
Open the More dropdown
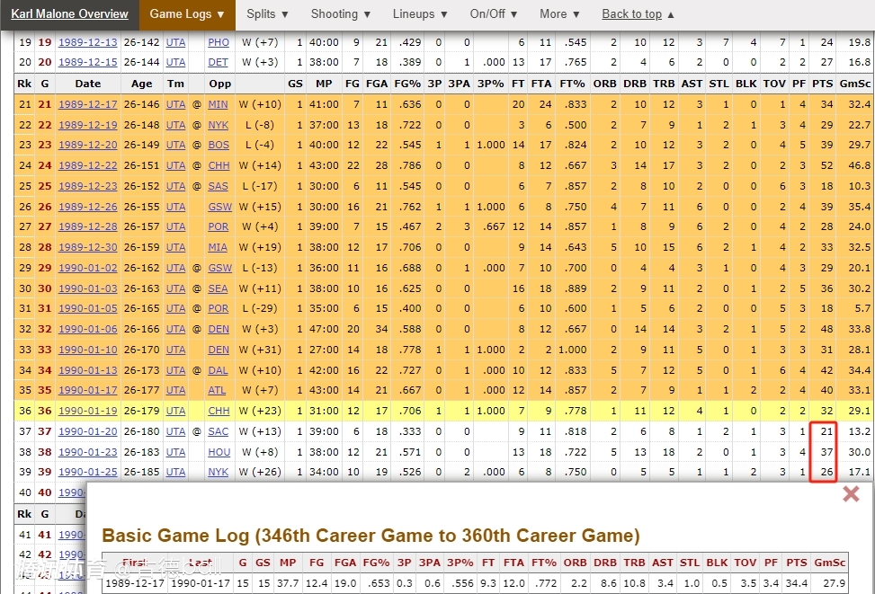559,14
